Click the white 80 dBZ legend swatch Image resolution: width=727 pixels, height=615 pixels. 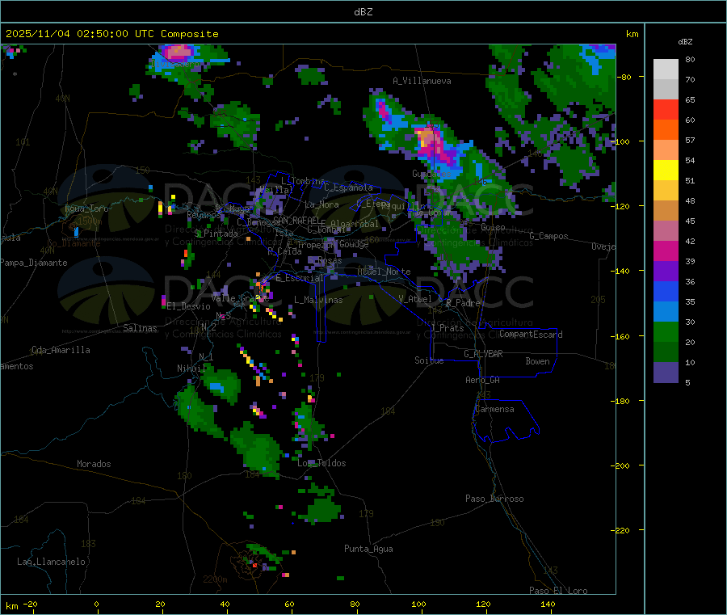666,70
